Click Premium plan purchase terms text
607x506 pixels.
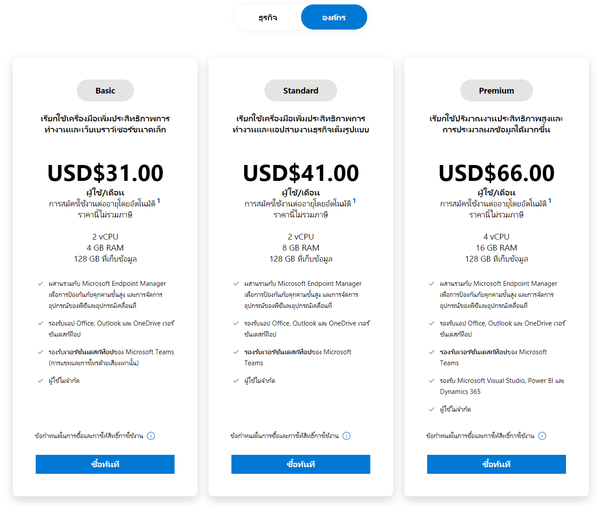tap(480, 436)
